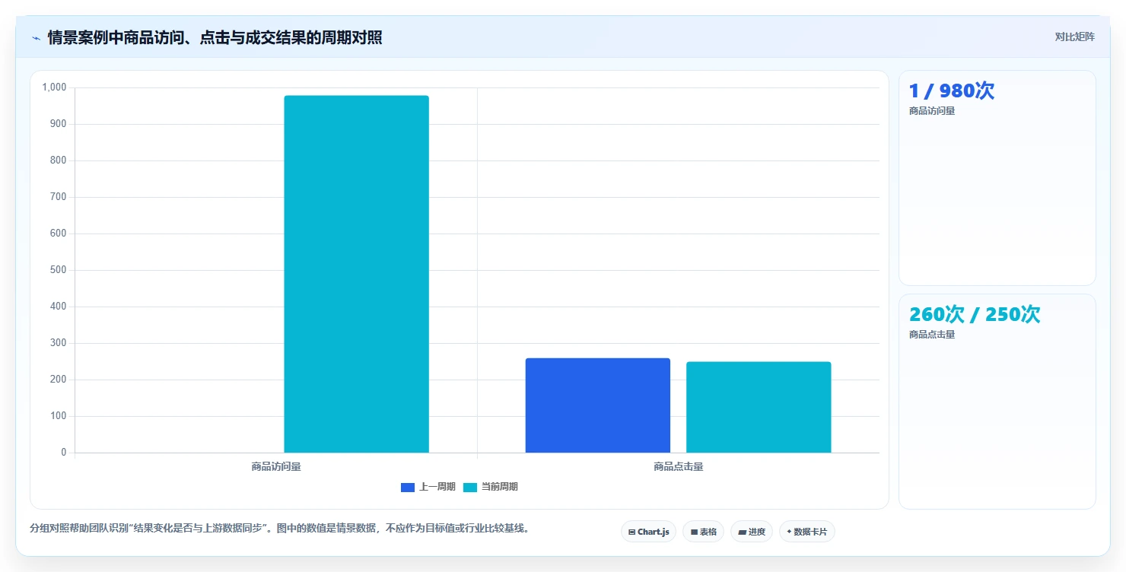Screen dimensions: 1126x572
Task: Click the Chart.js chip
Action: [x=648, y=532]
